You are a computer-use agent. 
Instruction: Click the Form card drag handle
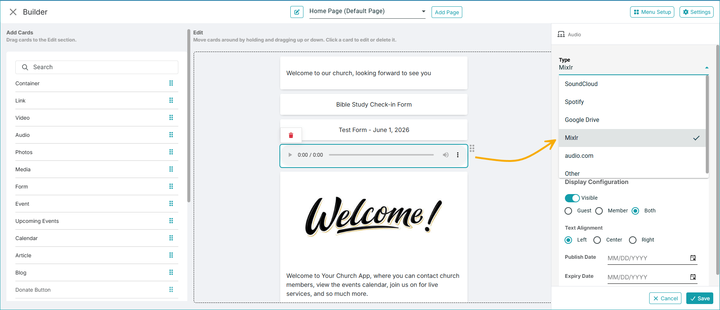click(171, 186)
